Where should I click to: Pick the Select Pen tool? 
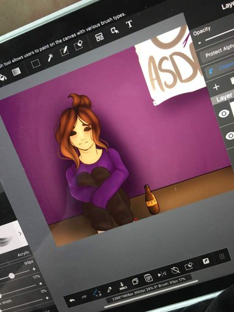click(x=65, y=51)
